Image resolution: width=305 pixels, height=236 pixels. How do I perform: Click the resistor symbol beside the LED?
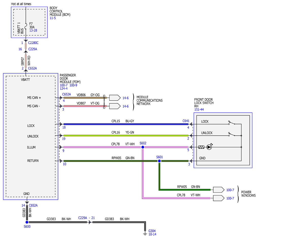click(x=202, y=147)
